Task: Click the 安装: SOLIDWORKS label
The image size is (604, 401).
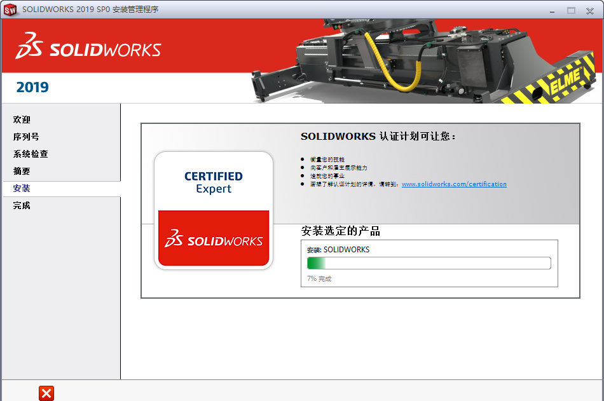Action: tap(338, 250)
